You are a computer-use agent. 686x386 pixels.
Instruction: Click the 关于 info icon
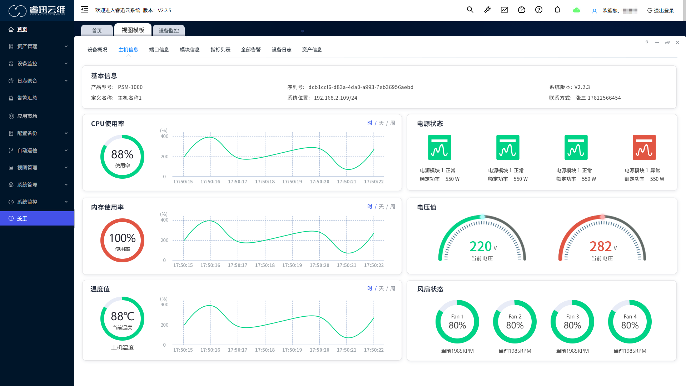(11, 218)
